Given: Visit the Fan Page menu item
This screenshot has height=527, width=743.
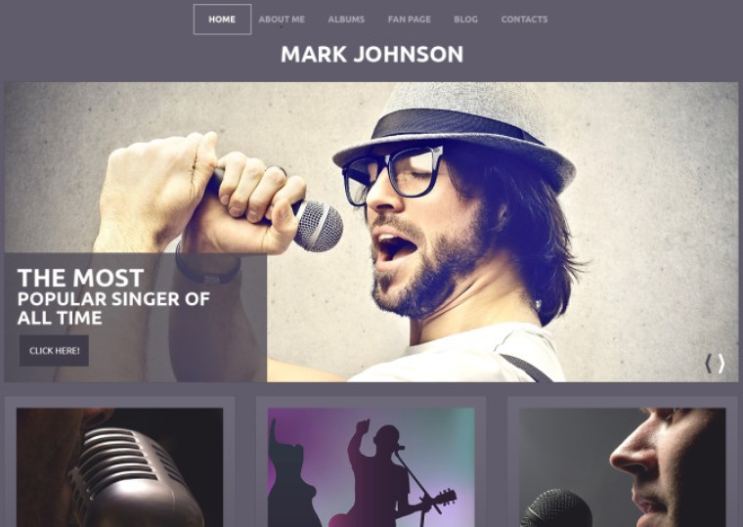Looking at the screenshot, I should pos(409,20).
